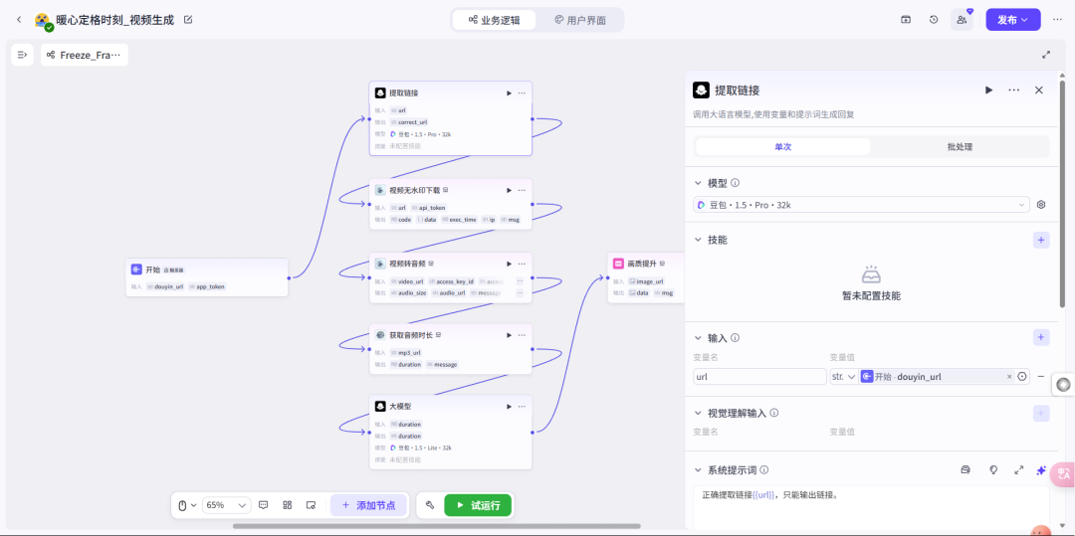Image resolution: width=1075 pixels, height=536 pixels.
Task: Open the canvas comment icon
Action: tap(263, 505)
